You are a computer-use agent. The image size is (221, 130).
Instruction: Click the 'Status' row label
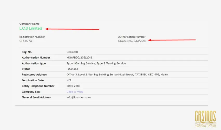coord(26,69)
